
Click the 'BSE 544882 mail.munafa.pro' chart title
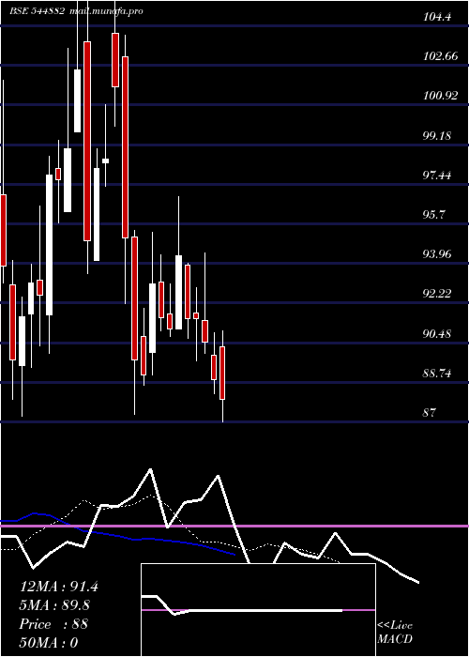(76, 11)
